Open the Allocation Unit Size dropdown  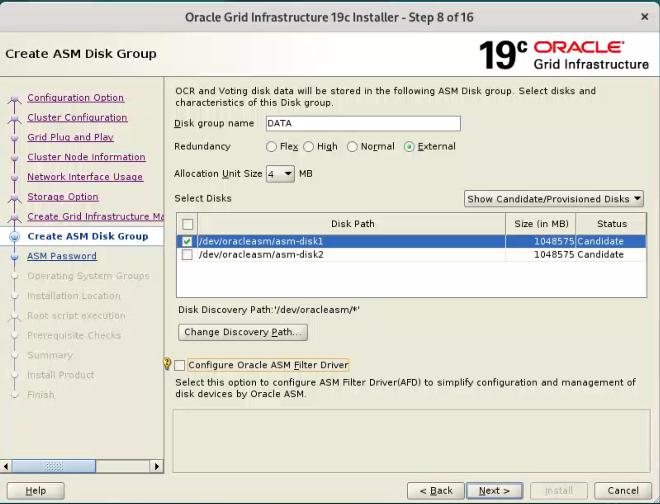tap(280, 174)
